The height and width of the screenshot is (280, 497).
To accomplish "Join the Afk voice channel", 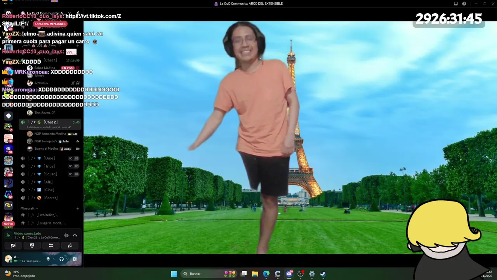I will (50, 182).
